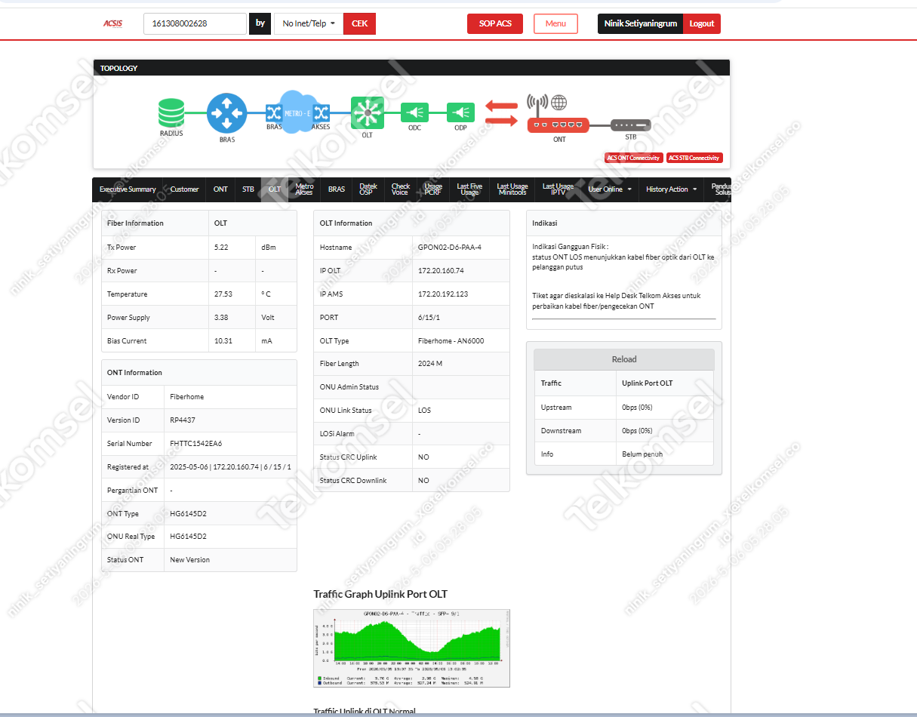Click the Metro-E cloud icon
Screen dimensions: 917x717
297,112
